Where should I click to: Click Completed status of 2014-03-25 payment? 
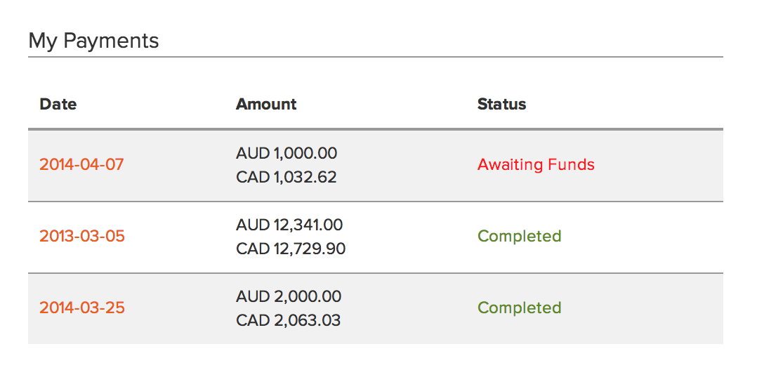(x=519, y=308)
